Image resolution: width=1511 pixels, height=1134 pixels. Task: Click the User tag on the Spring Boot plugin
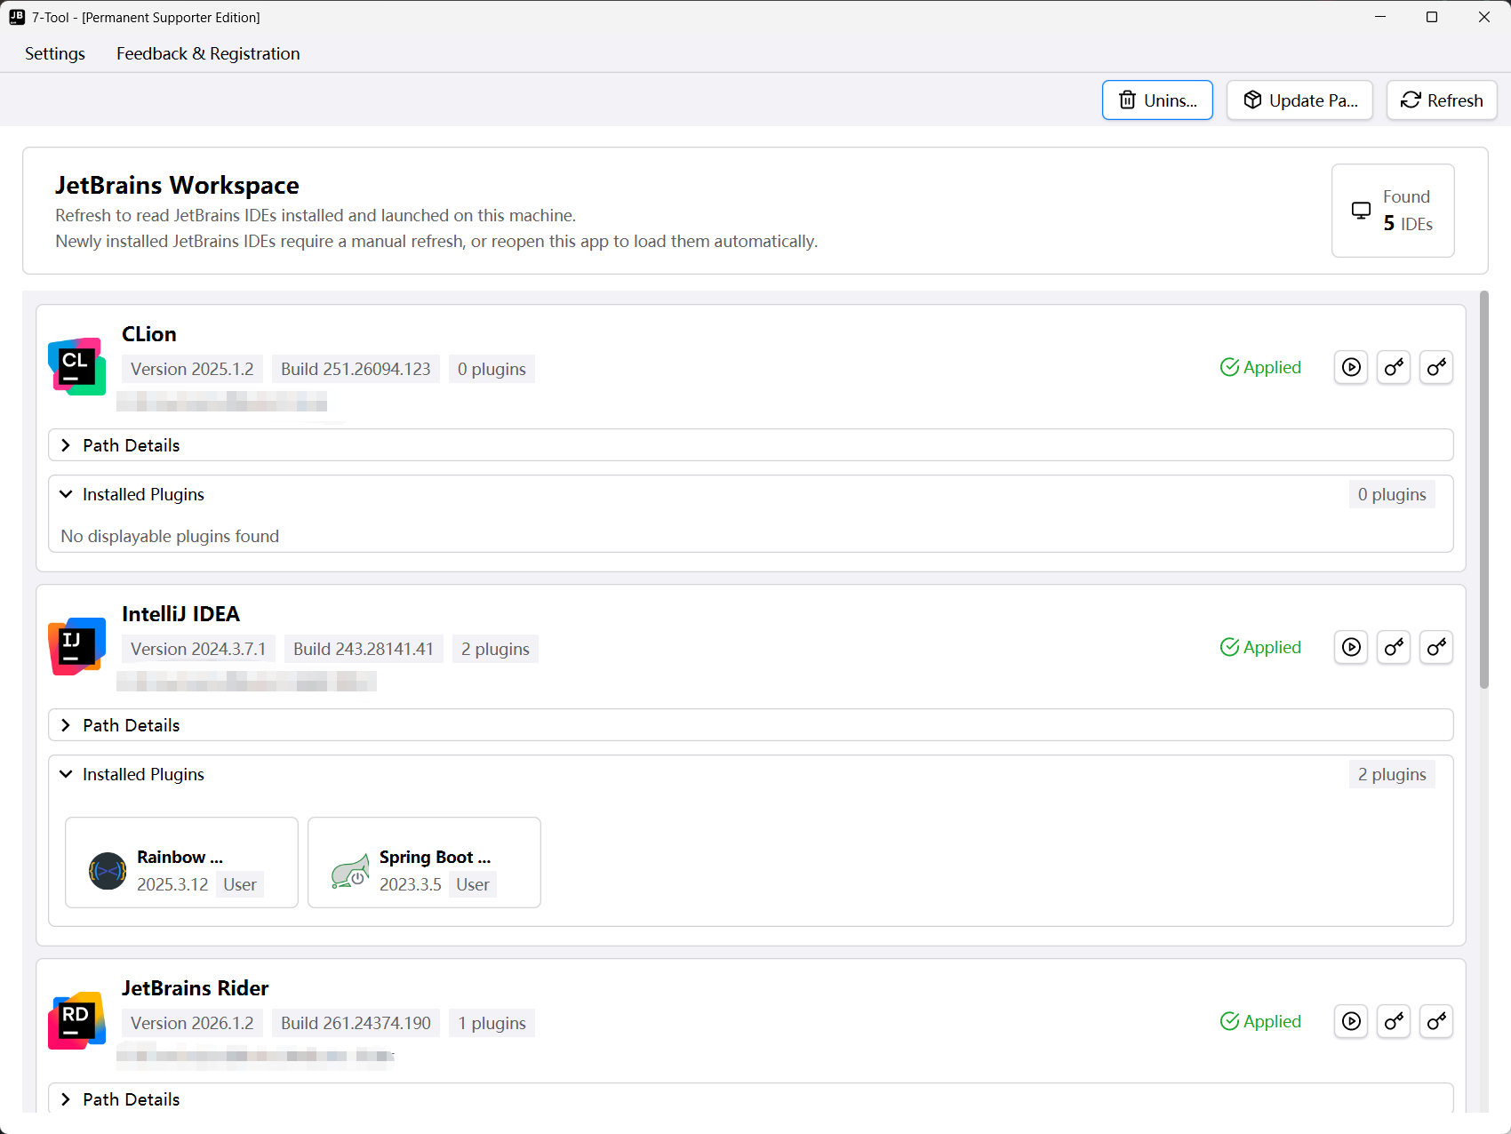tap(473, 884)
